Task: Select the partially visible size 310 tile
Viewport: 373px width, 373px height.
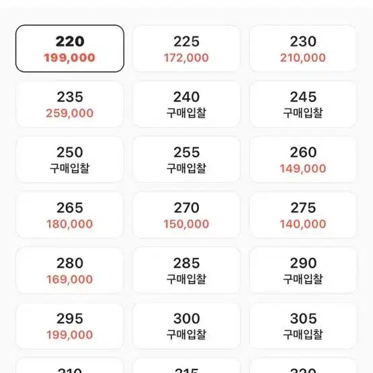Action: [70, 366]
